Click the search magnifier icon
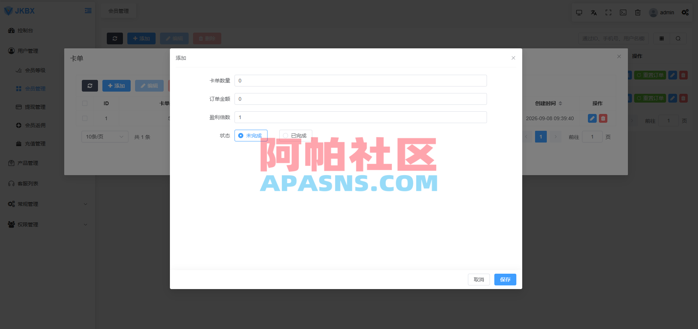The width and height of the screenshot is (698, 329). (678, 38)
